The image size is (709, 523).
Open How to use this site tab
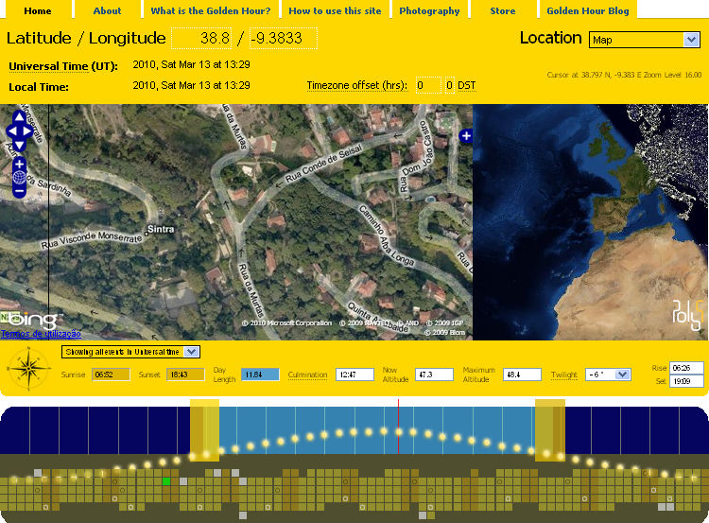coord(335,10)
